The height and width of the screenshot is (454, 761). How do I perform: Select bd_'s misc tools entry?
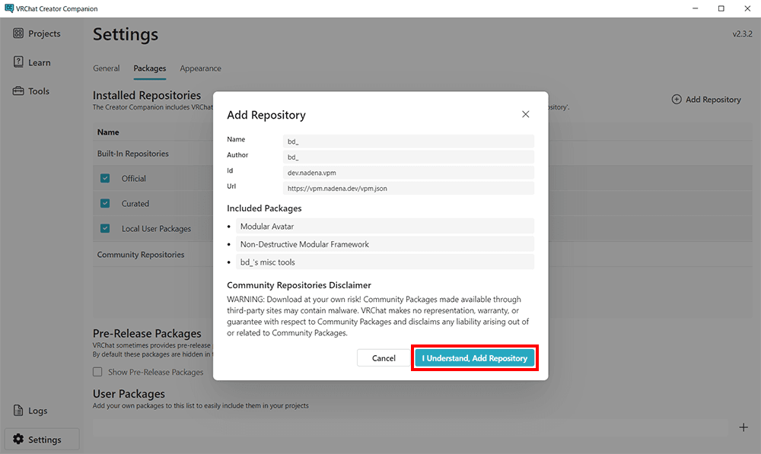pos(385,262)
